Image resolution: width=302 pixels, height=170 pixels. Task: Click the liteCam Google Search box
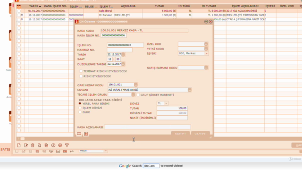151,166
